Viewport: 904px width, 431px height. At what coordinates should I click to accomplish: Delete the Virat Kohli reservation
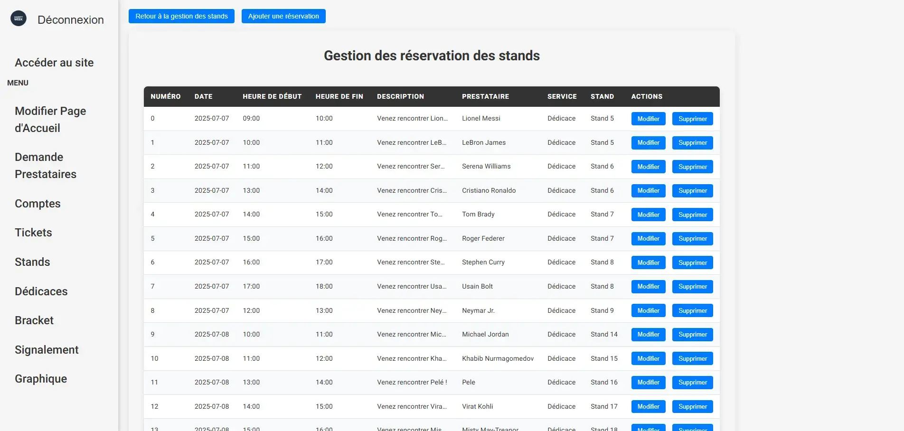click(692, 406)
